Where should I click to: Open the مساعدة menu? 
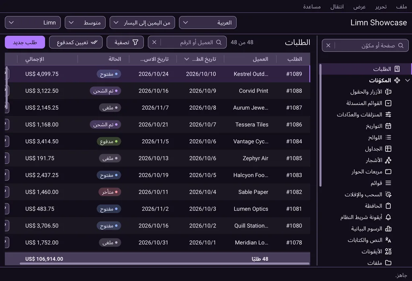312,6
